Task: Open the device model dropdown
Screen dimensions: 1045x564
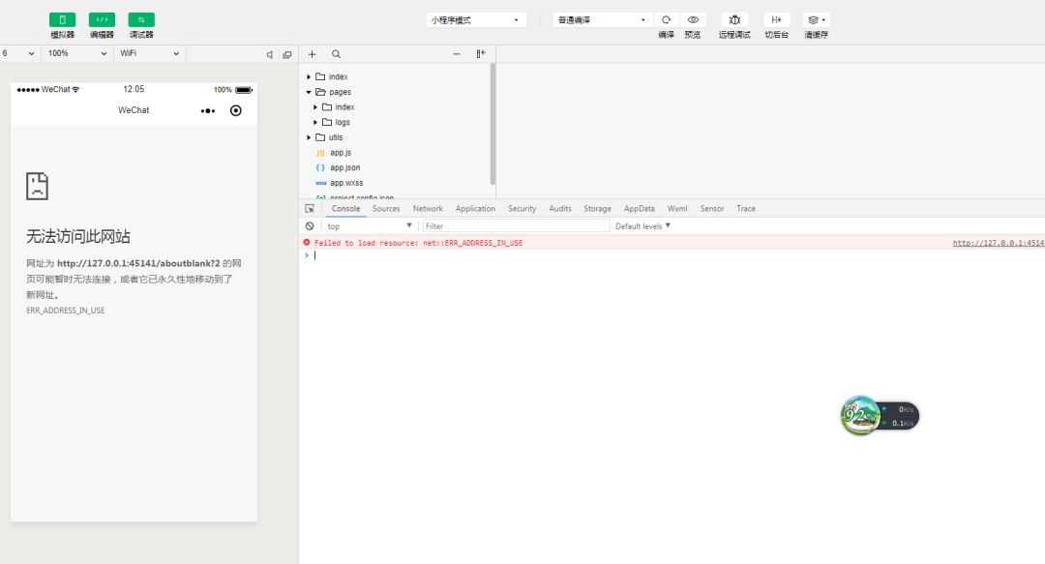Action: (x=18, y=53)
